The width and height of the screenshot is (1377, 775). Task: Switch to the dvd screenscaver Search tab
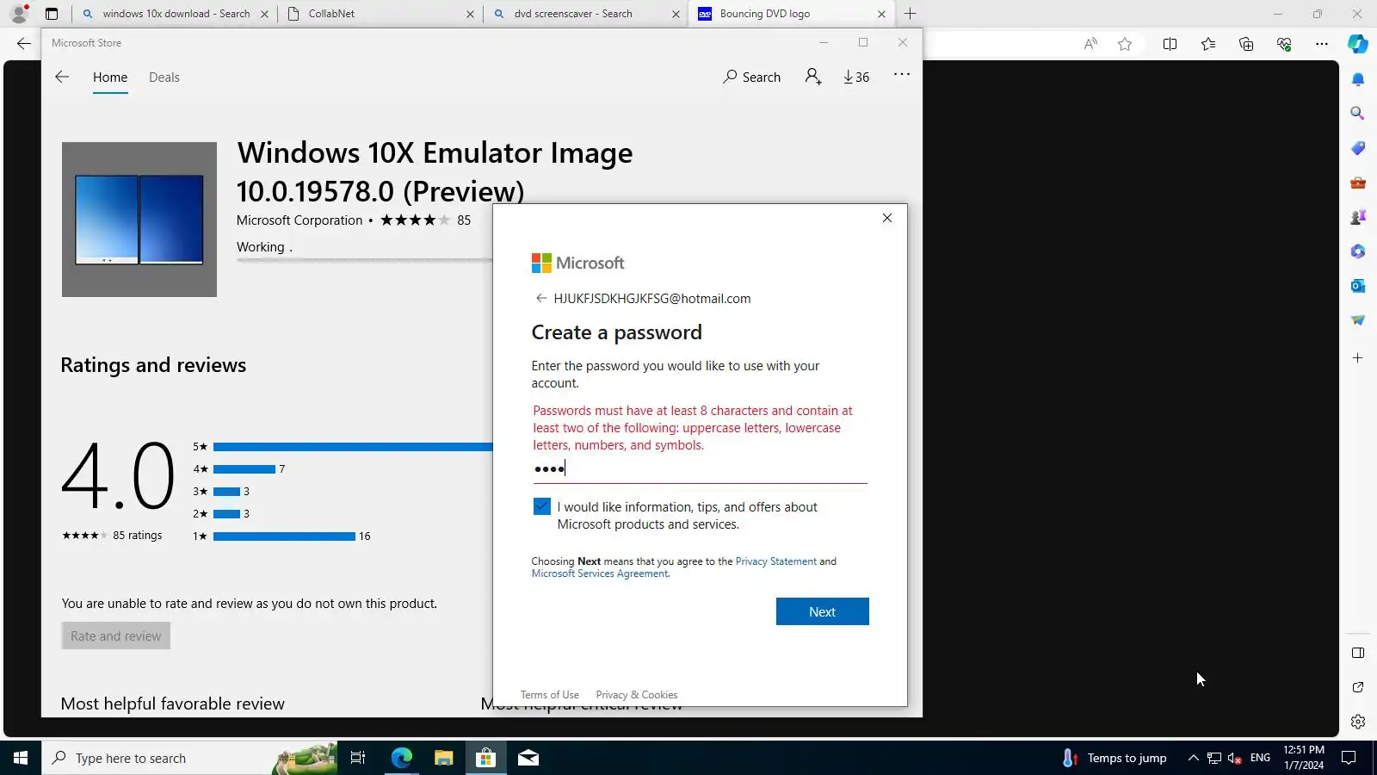tap(585, 14)
